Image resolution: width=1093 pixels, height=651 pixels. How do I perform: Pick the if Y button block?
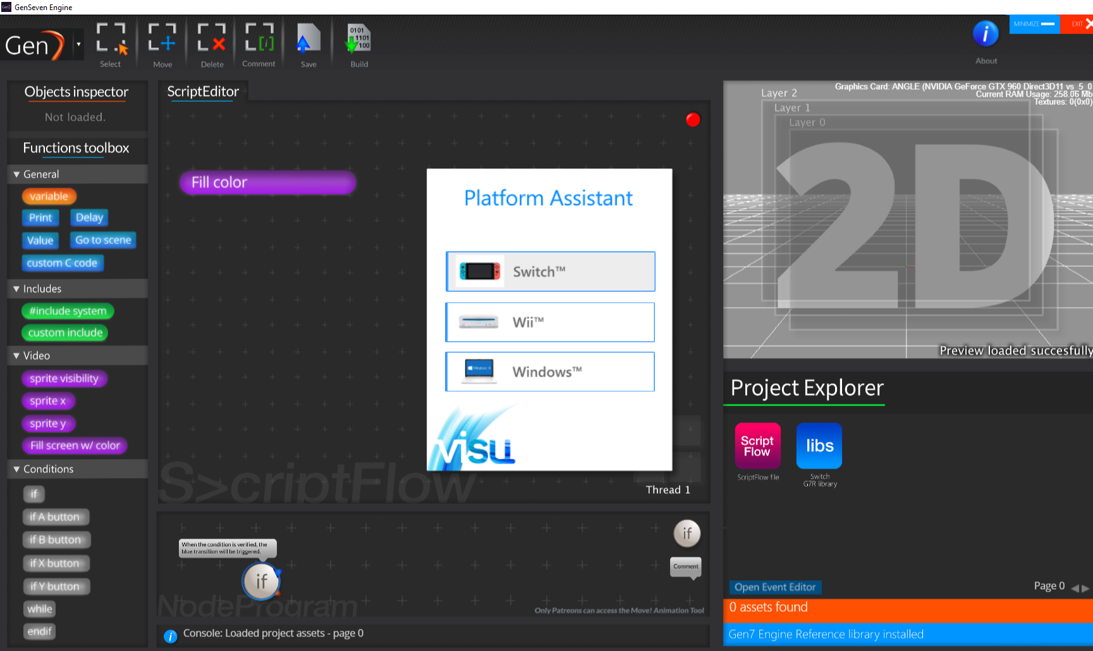[x=56, y=587]
